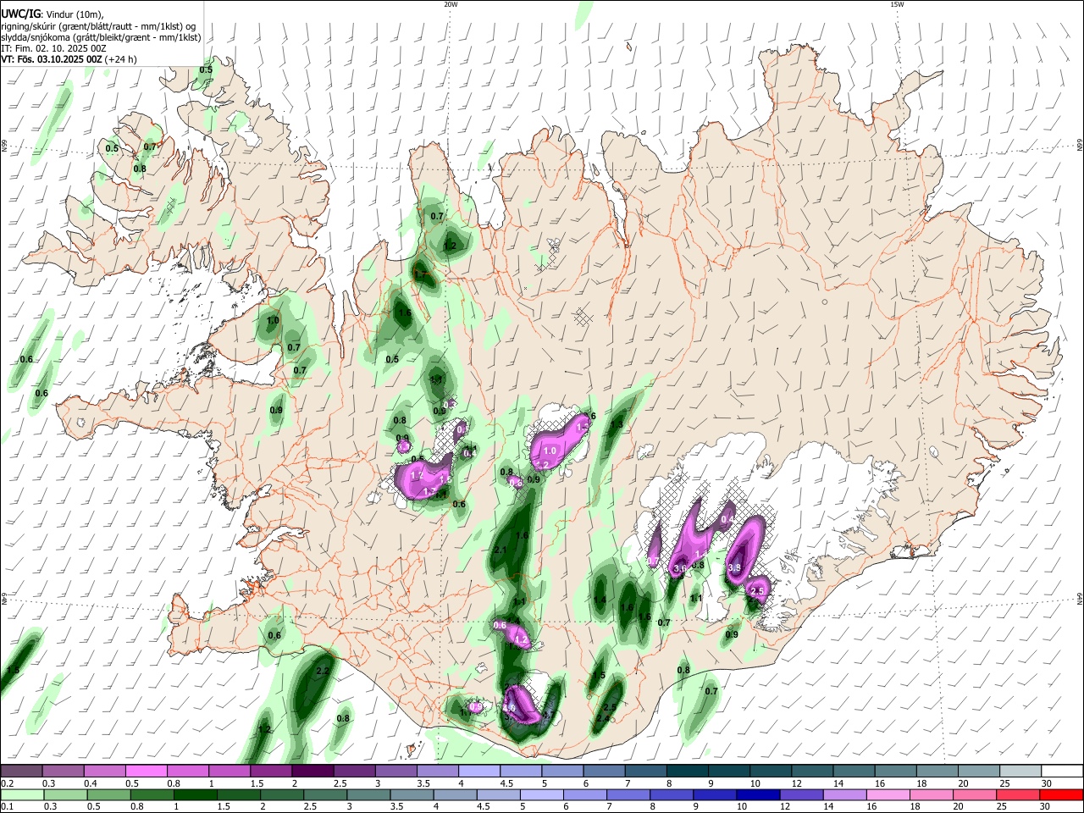Pick the light lavender upper swatch labeled 4
The image size is (1084, 813).
coord(480,771)
